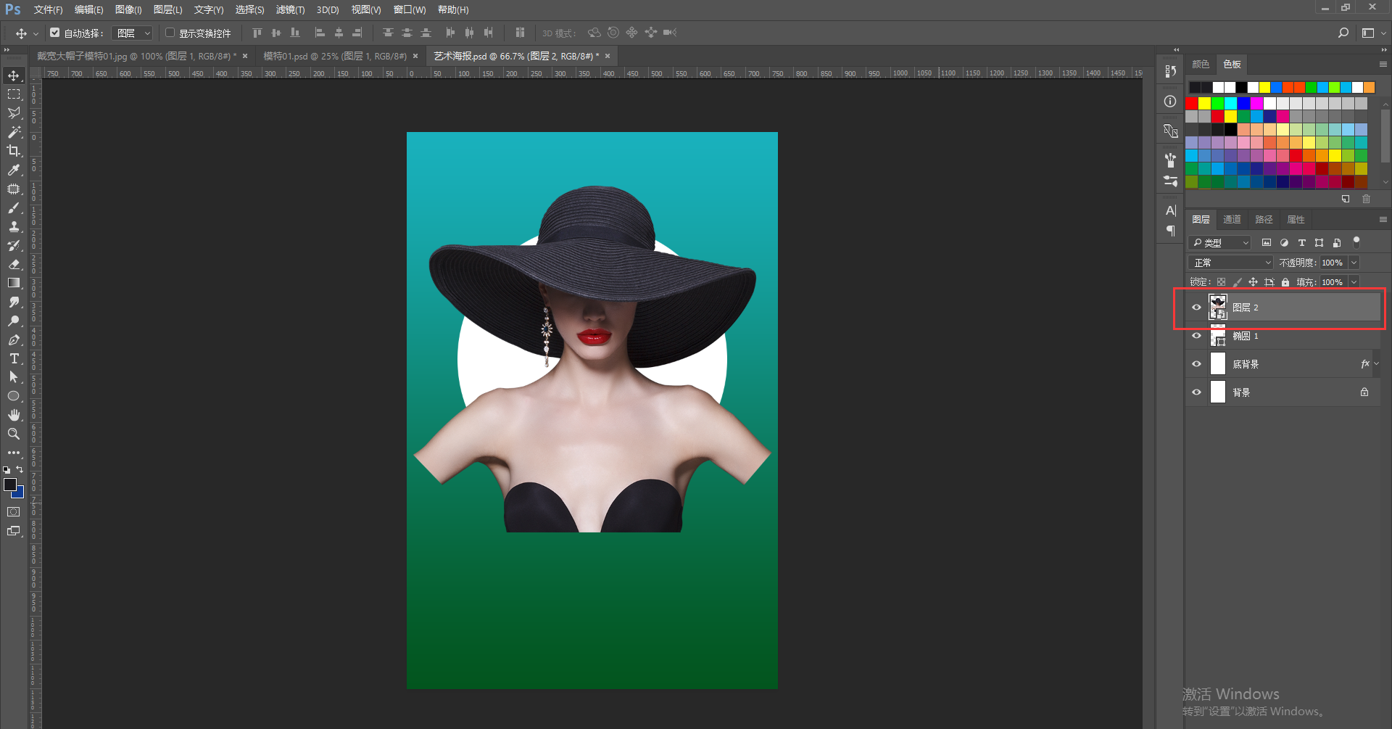
Task: Create new swatch from foreground color
Action: (1346, 199)
